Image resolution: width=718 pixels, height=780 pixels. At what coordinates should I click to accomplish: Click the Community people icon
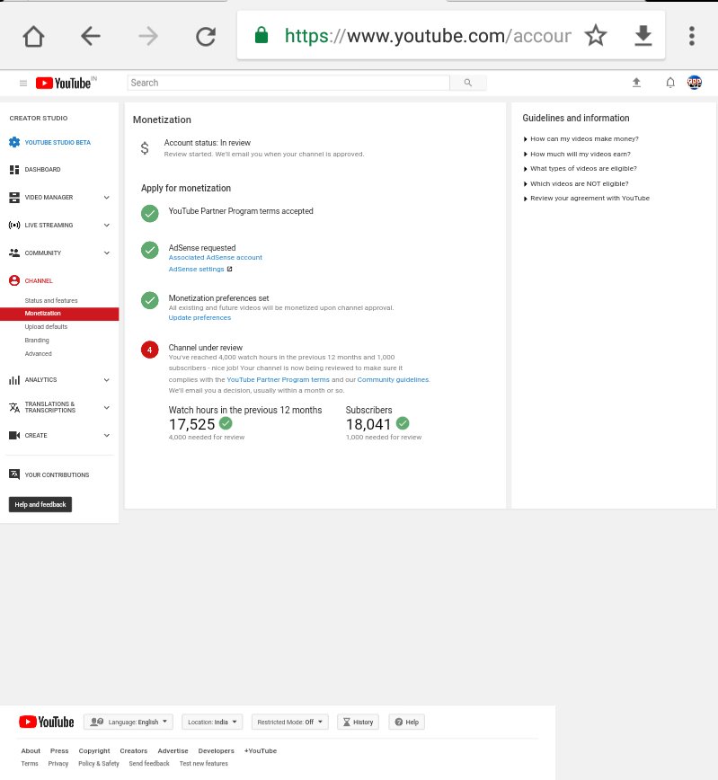tap(14, 253)
